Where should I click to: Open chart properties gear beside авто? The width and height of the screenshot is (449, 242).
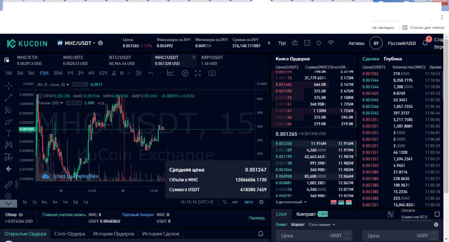point(261,202)
